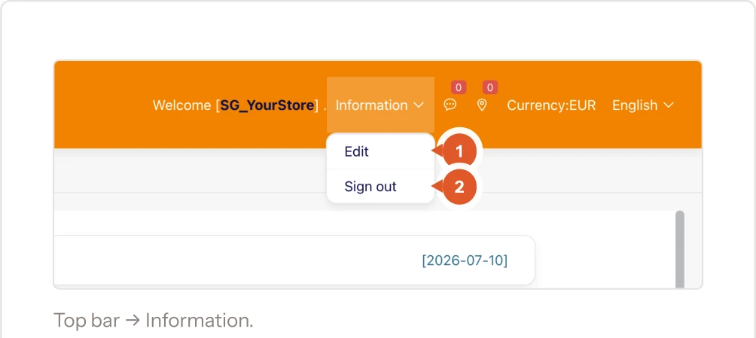Click the white notice card row

[x=294, y=260]
